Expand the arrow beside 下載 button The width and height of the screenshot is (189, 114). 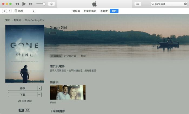tap(39, 95)
